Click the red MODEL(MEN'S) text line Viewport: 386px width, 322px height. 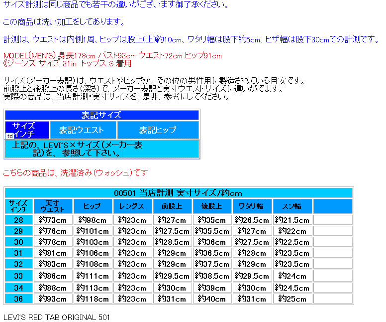pyautogui.click(x=112, y=56)
